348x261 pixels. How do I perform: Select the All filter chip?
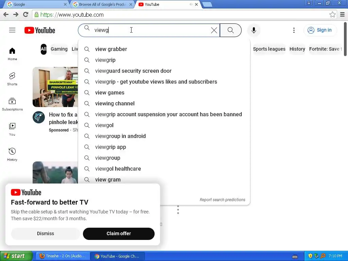pos(43,49)
